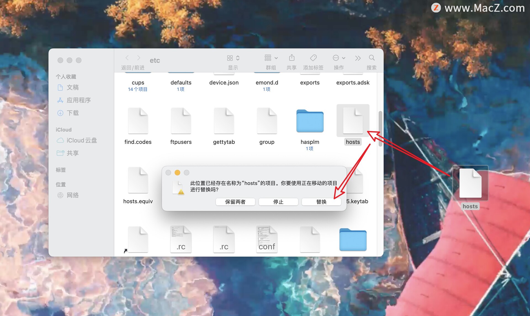Choose 保留两者 to keep both files

235,202
